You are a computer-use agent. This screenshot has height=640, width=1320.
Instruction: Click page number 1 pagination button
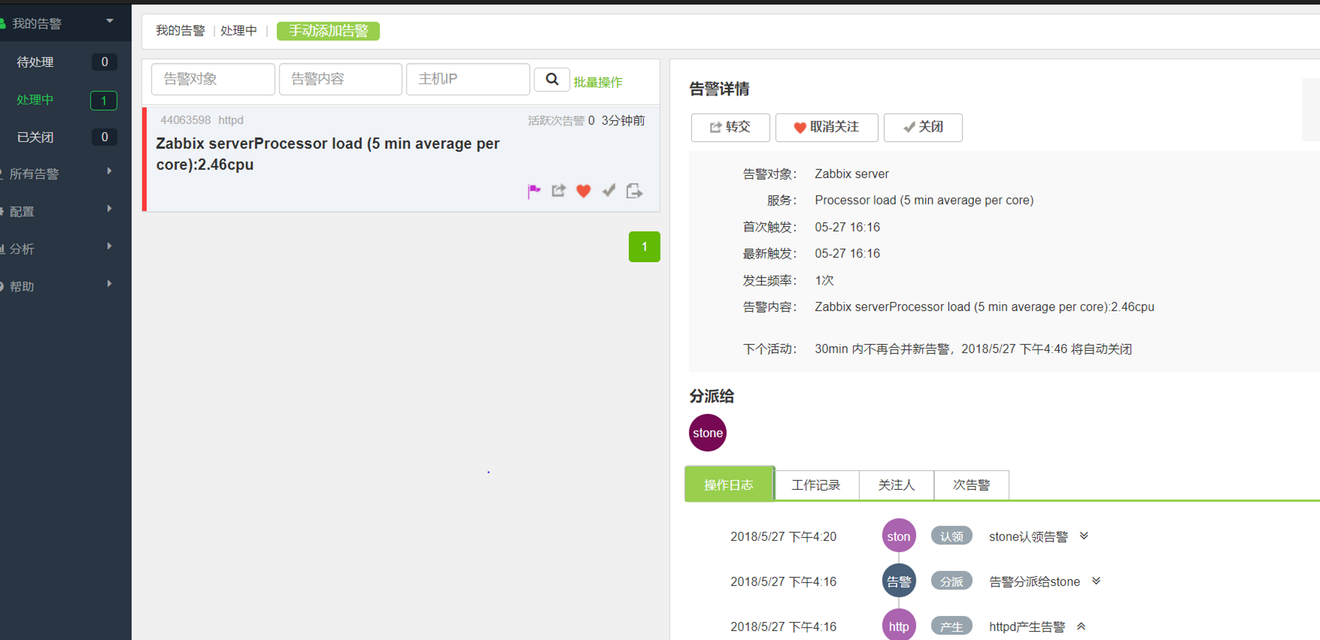click(x=644, y=246)
